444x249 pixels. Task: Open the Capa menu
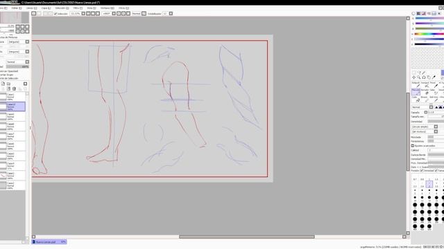pyautogui.click(x=46, y=8)
